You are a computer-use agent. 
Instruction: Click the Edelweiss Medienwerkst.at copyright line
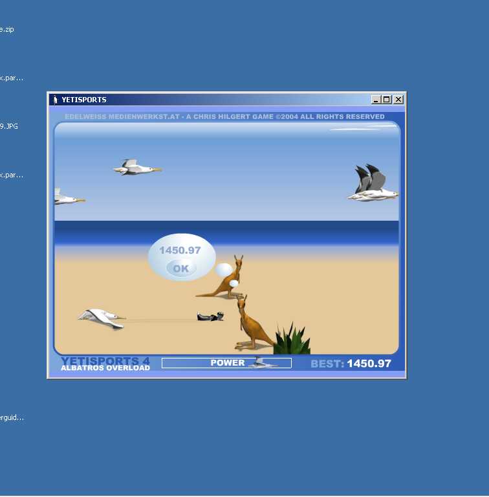coord(224,116)
